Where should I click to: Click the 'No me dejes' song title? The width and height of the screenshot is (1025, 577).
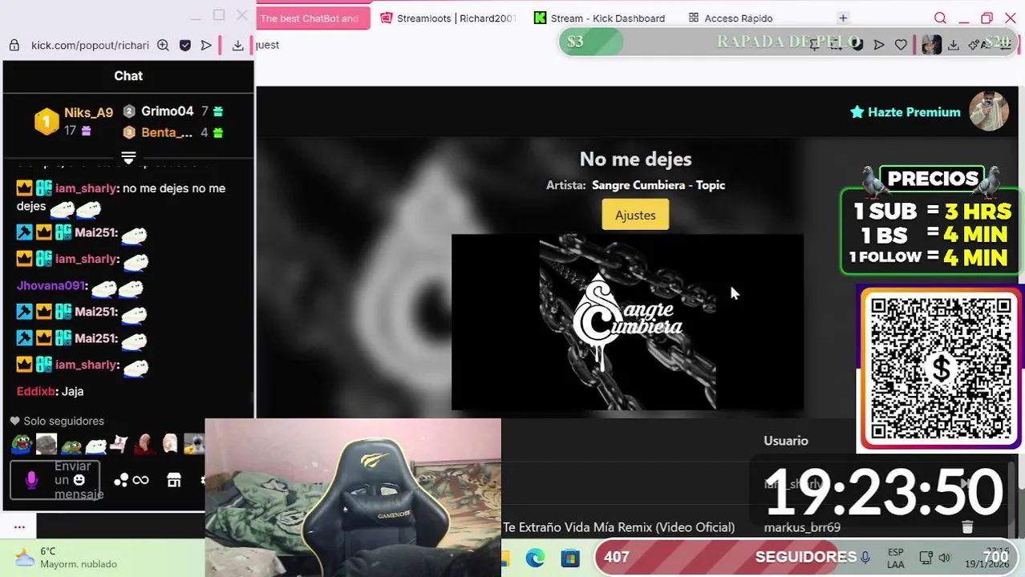click(x=635, y=159)
